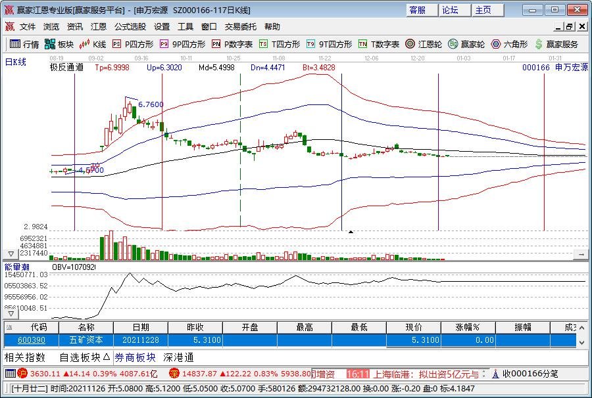592x398 pixels.
Task: Click the small icon left of 代码 header
Action: [x=9, y=327]
